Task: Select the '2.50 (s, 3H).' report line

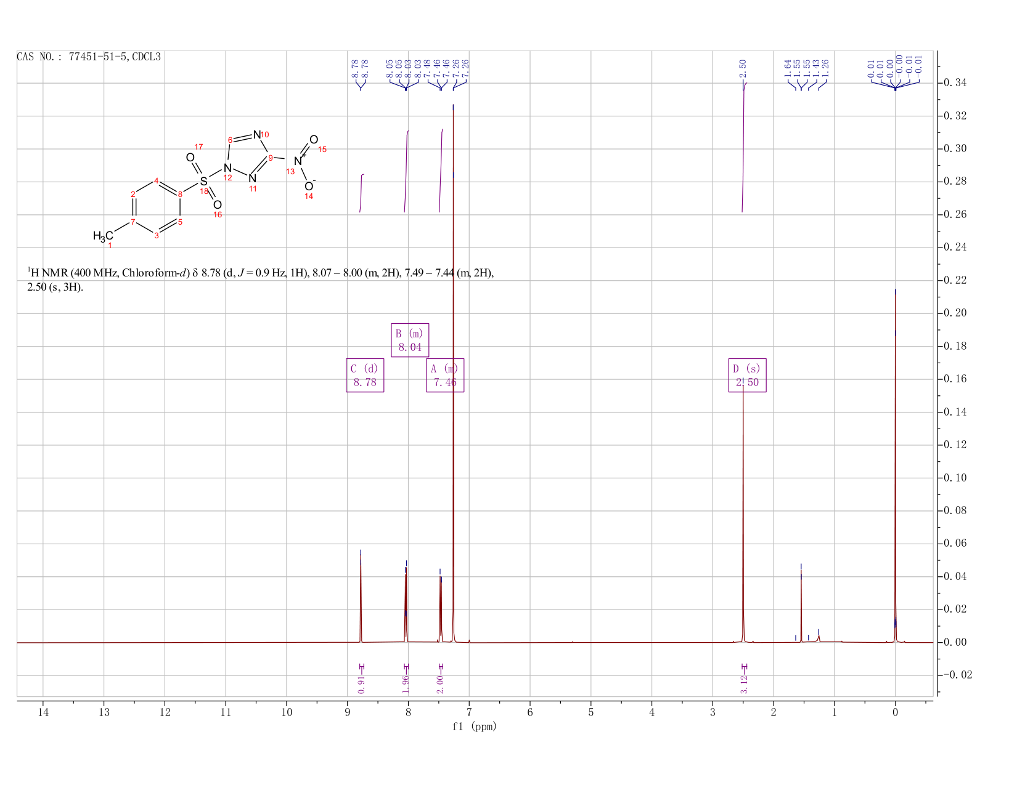Action: 55,288
